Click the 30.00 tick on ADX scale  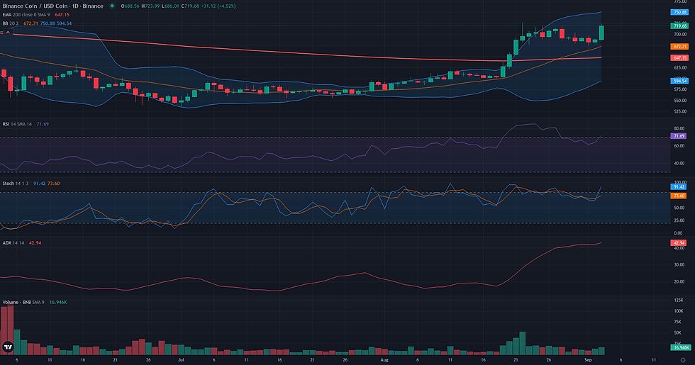point(679,265)
